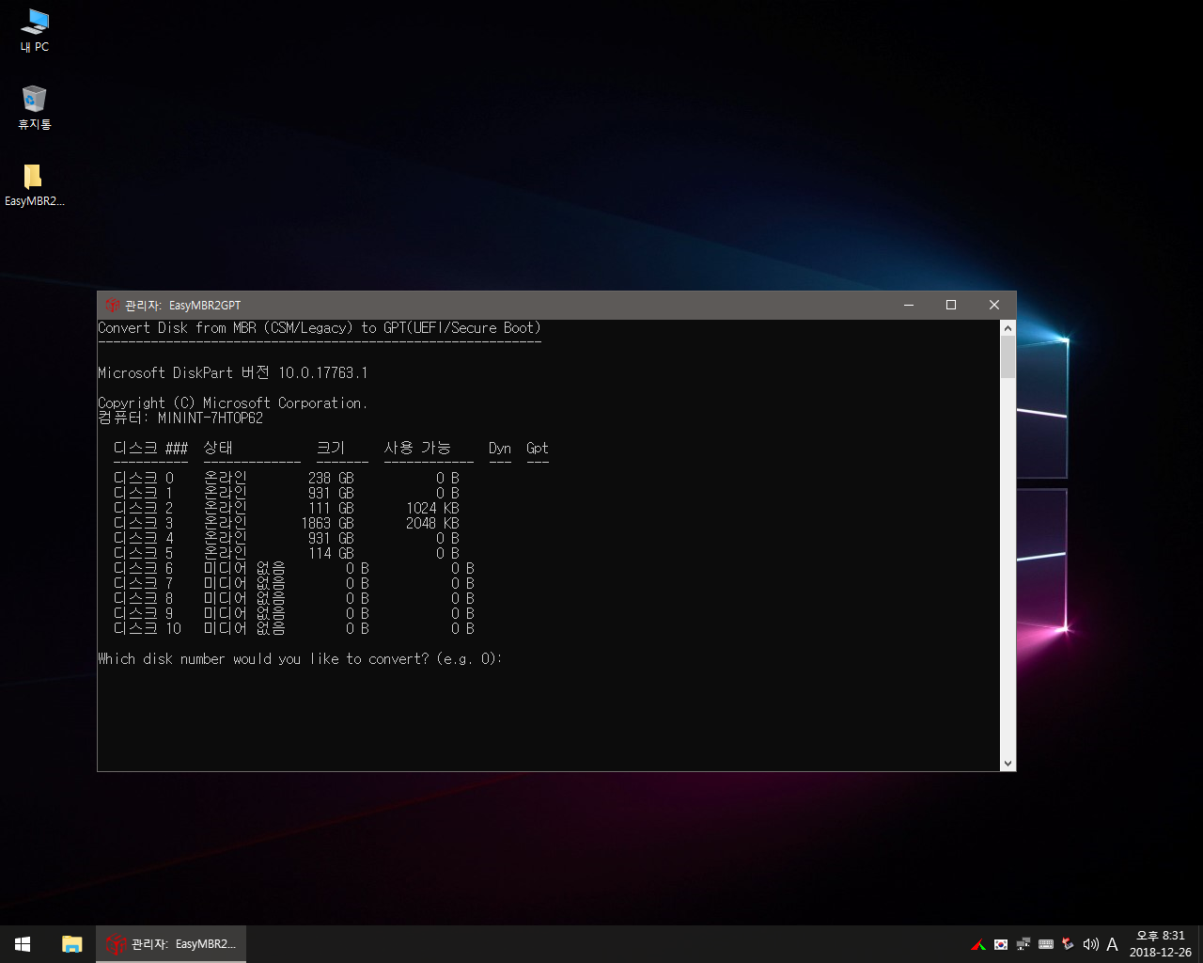Click the console vertical scrollbar thumb
Screen dimensions: 1203x963
point(1008,357)
